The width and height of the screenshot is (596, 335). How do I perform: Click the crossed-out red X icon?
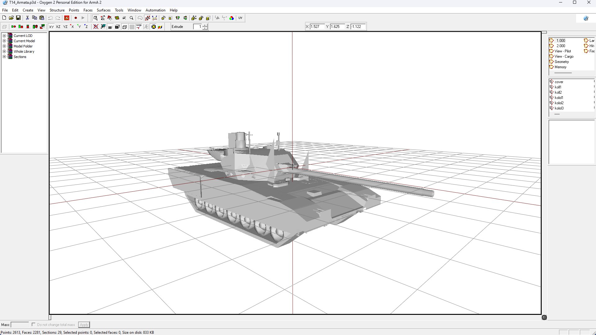[x=96, y=27]
